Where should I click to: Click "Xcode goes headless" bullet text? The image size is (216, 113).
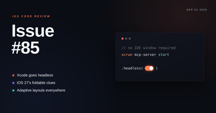pos(35,75)
